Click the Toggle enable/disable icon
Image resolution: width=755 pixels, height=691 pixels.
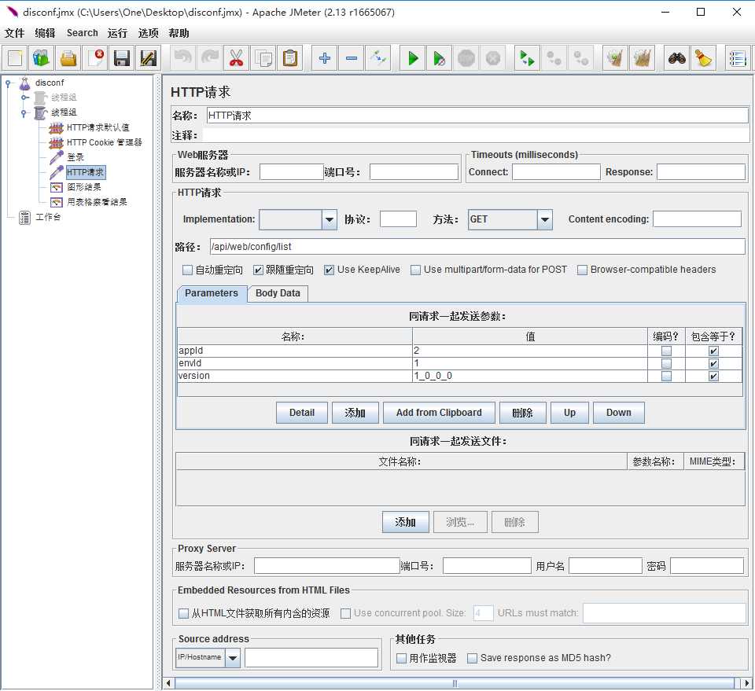pos(378,58)
